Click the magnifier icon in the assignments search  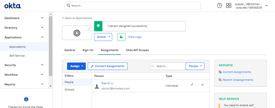pos(153,66)
